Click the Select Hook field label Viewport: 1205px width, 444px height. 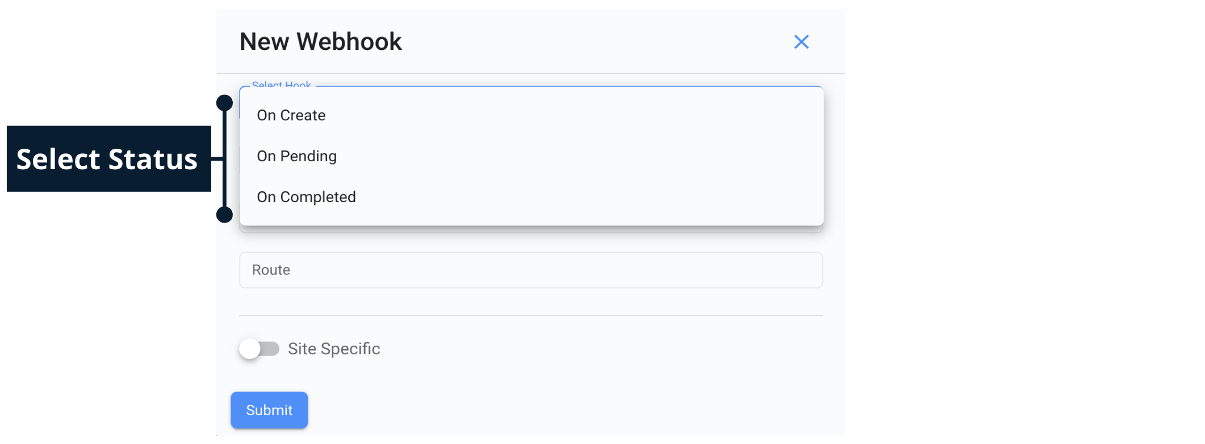click(281, 85)
